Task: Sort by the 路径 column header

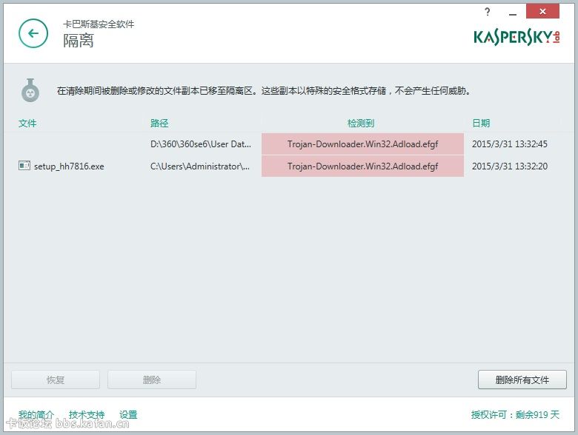Action: 159,124
